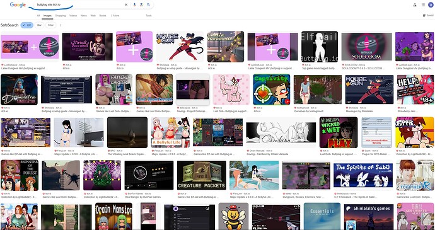Submit search with the magnifier icon
The image size is (435, 230).
[148, 4]
